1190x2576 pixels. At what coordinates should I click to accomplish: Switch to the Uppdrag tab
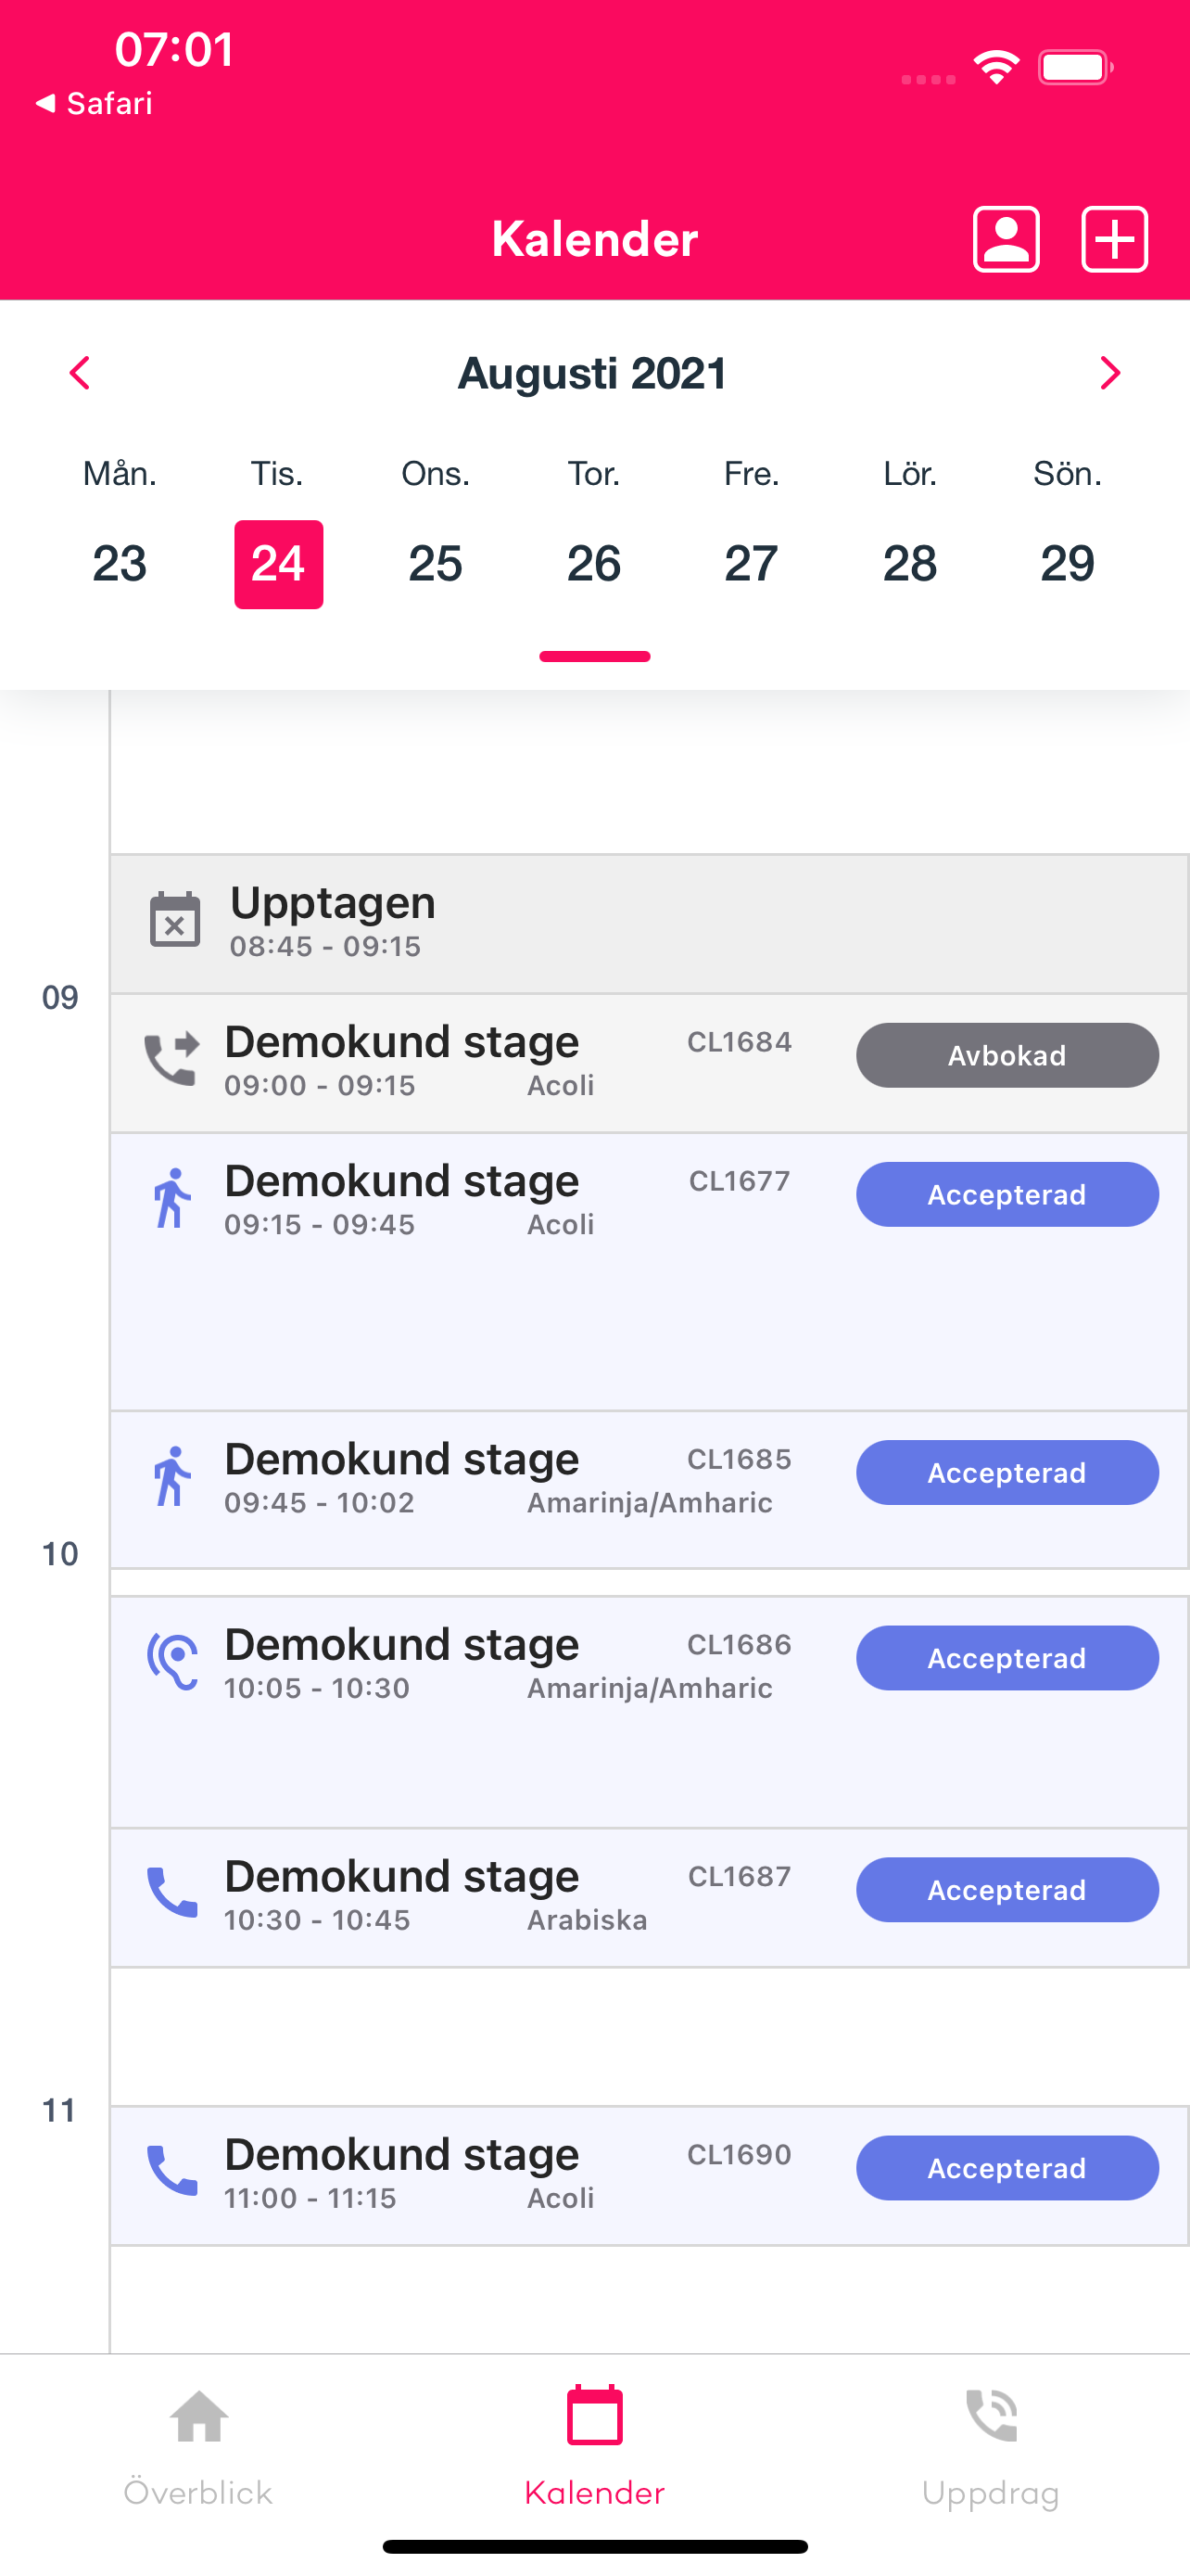(990, 2447)
